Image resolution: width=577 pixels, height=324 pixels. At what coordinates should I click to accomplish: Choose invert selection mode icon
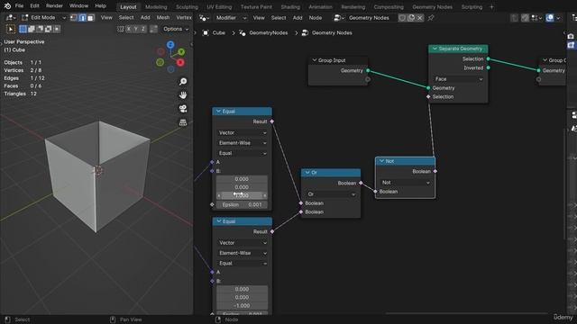pos(48,29)
